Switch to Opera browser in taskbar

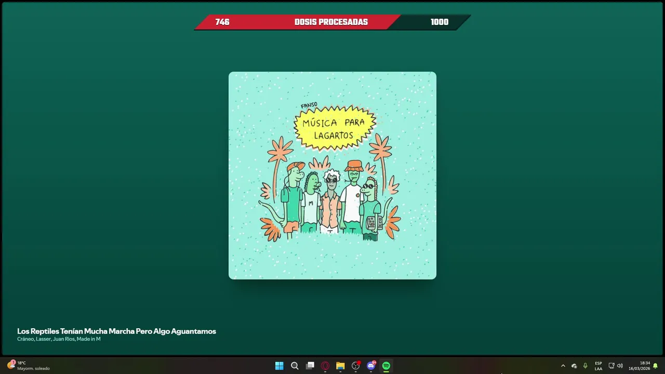pos(325,366)
